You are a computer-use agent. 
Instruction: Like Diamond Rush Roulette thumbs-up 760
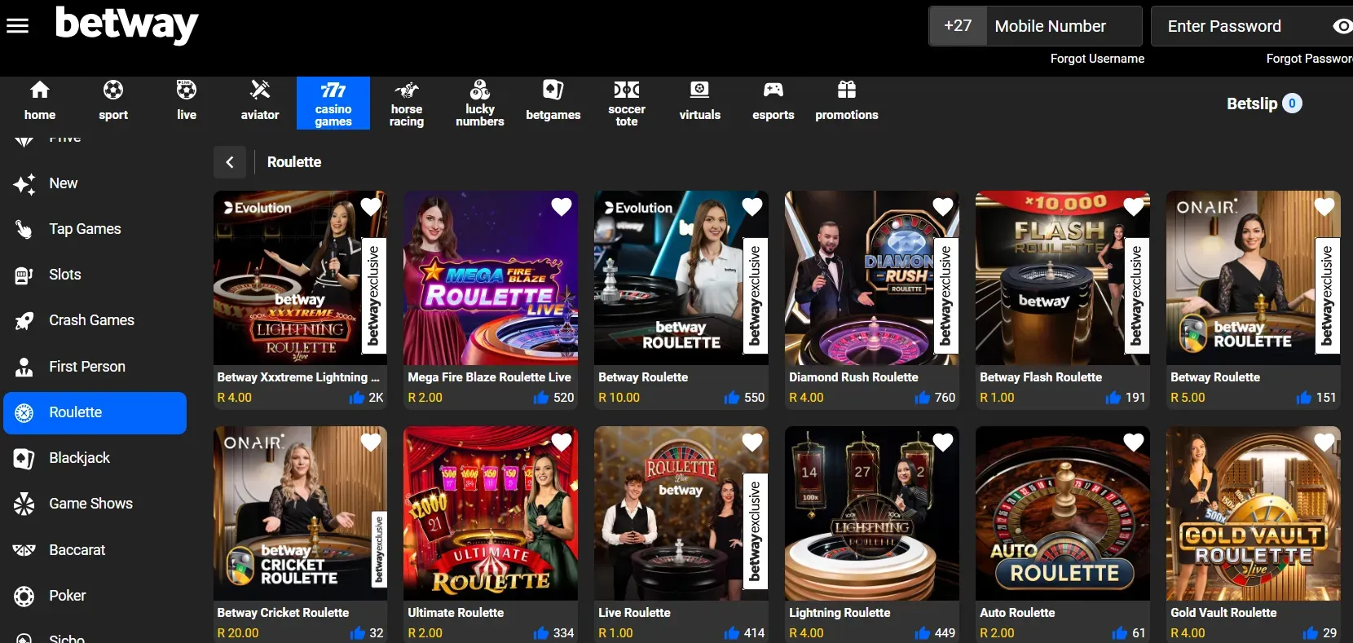tap(922, 397)
